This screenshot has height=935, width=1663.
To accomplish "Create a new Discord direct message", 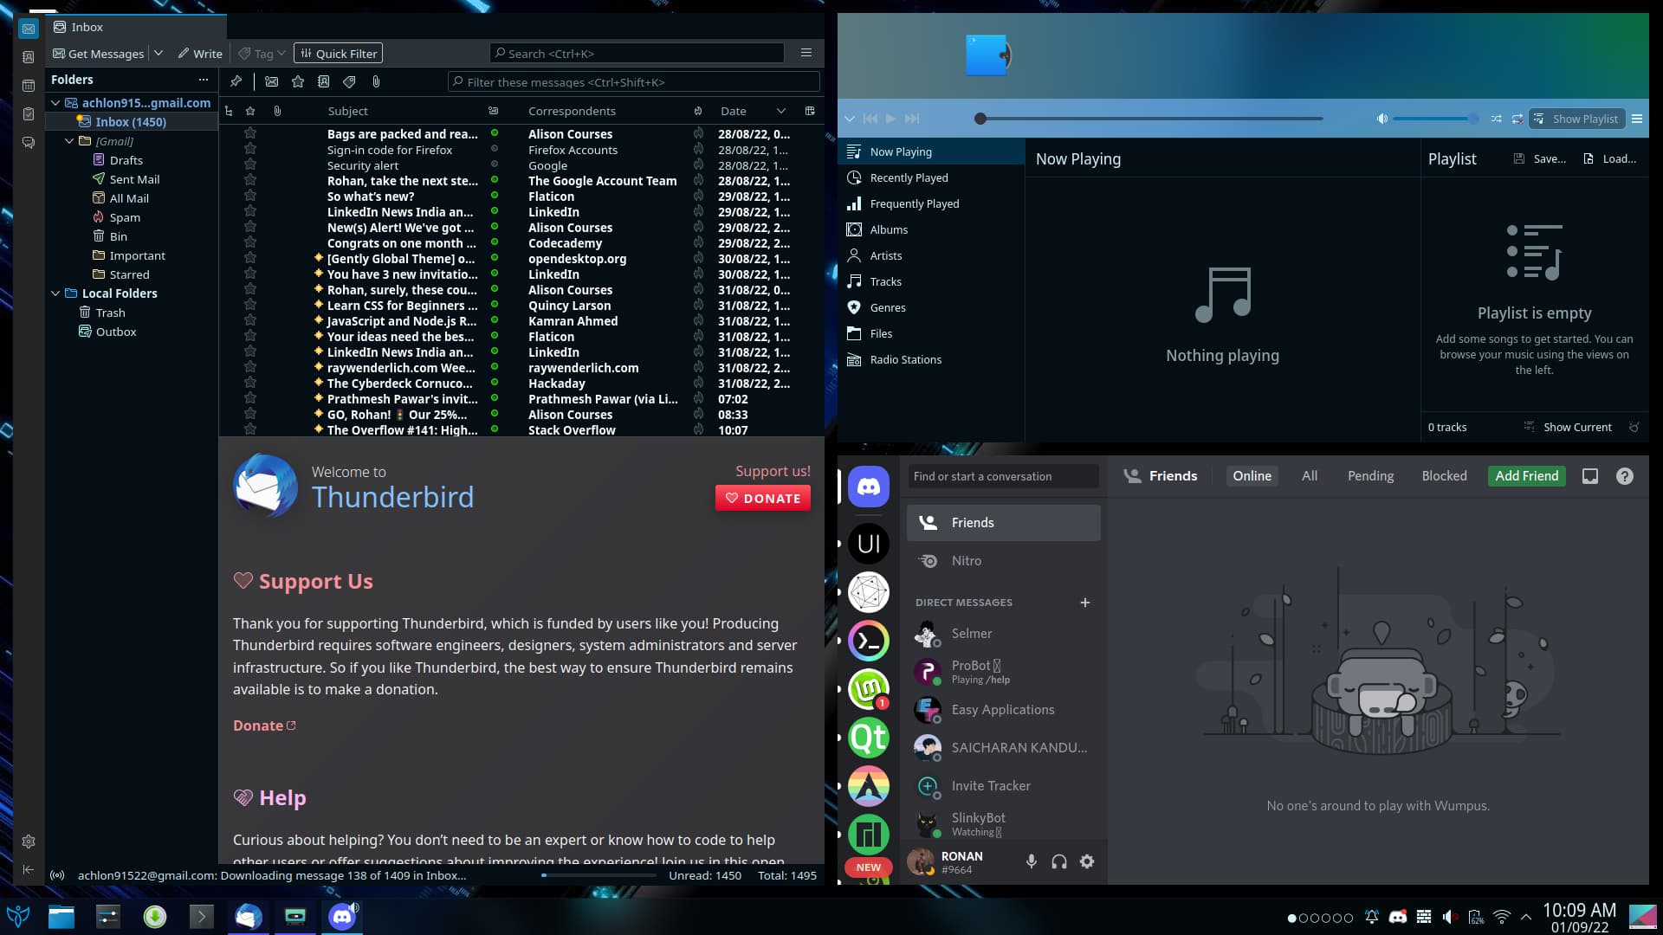I will (x=1085, y=603).
